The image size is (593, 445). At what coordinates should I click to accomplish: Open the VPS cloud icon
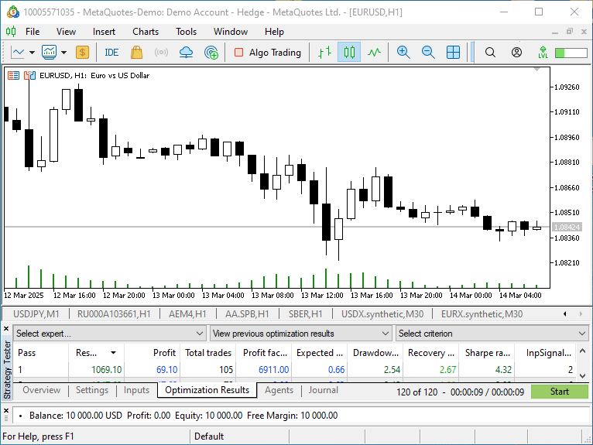click(x=186, y=52)
